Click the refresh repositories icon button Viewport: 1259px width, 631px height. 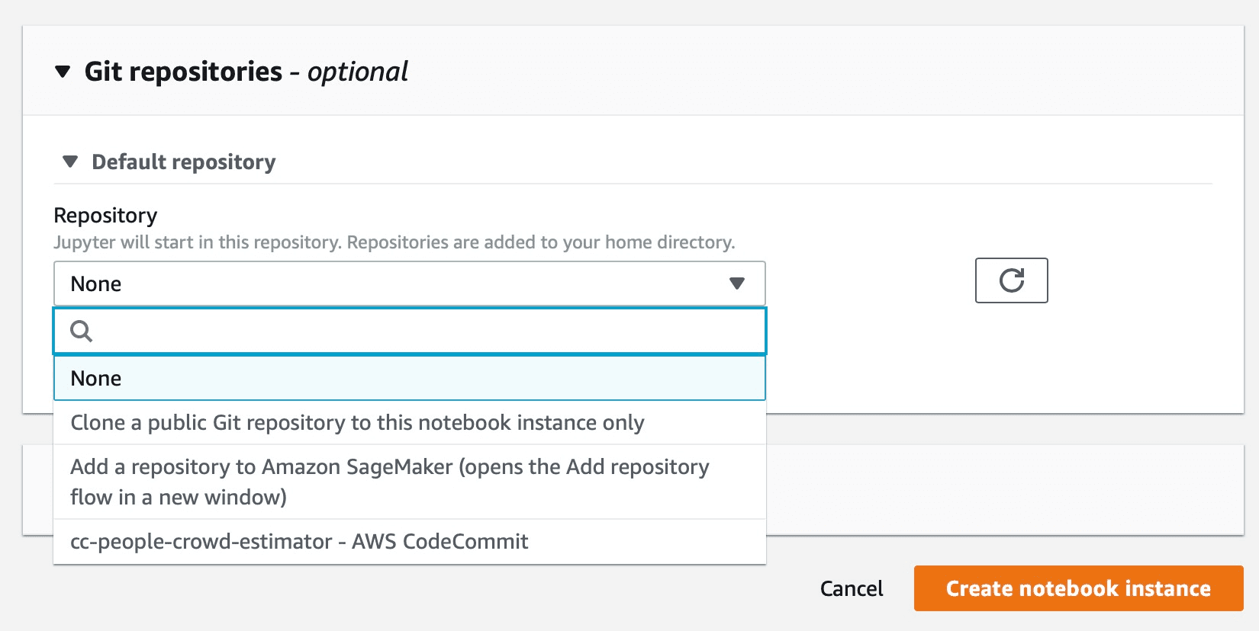[1011, 280]
